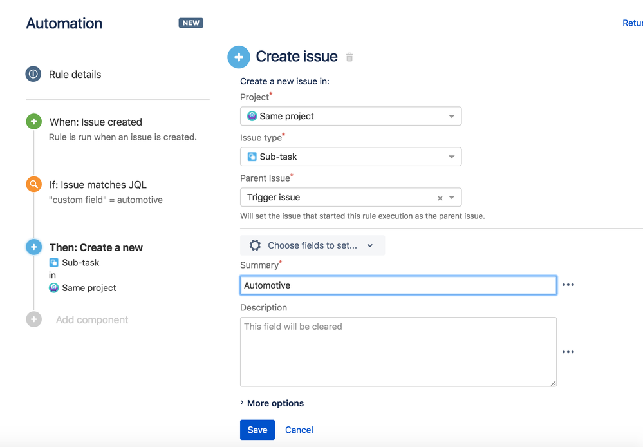The width and height of the screenshot is (643, 447).
Task: Open the Project dropdown showing Same project
Action: [351, 116]
